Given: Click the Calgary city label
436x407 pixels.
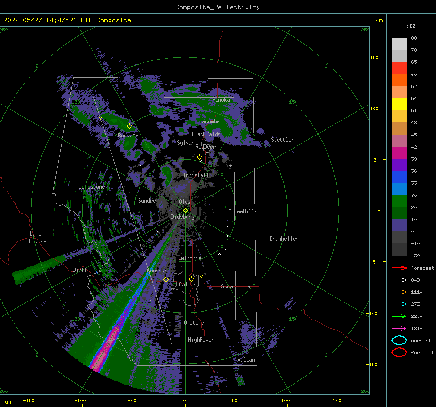Looking at the screenshot, I should coord(189,285).
